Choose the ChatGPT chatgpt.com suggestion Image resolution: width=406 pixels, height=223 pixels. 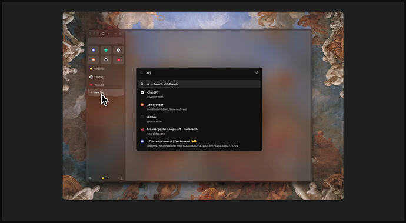point(199,95)
